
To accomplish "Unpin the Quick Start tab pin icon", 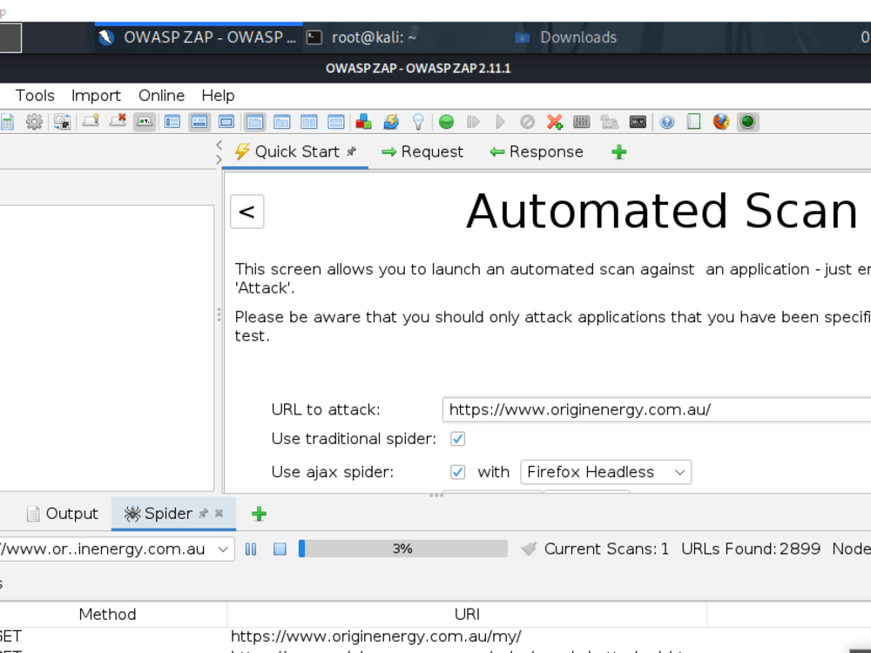I will (x=351, y=151).
